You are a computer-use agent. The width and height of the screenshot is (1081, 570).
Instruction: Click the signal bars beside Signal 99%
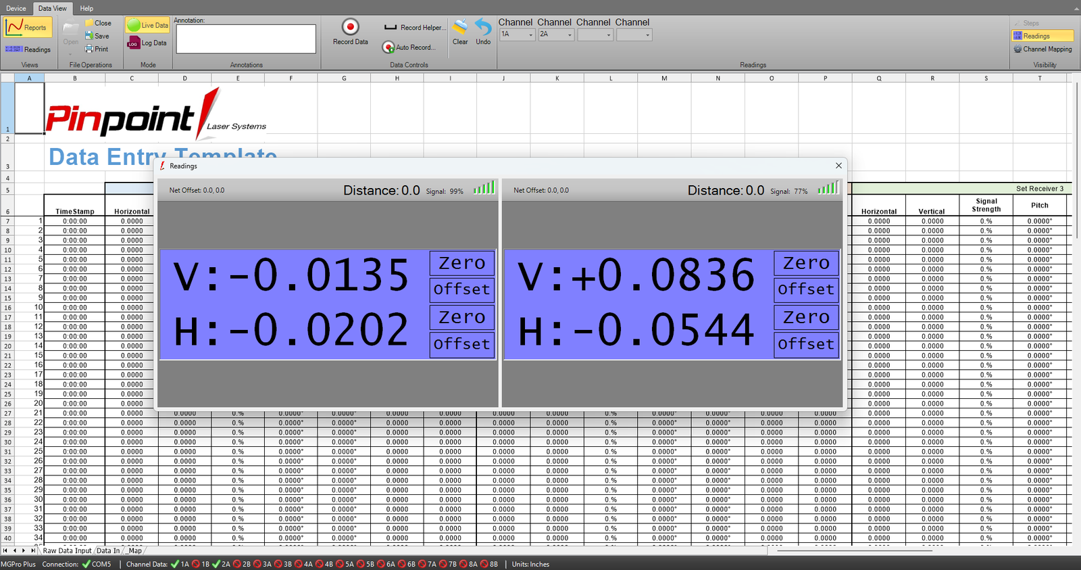[x=484, y=187]
